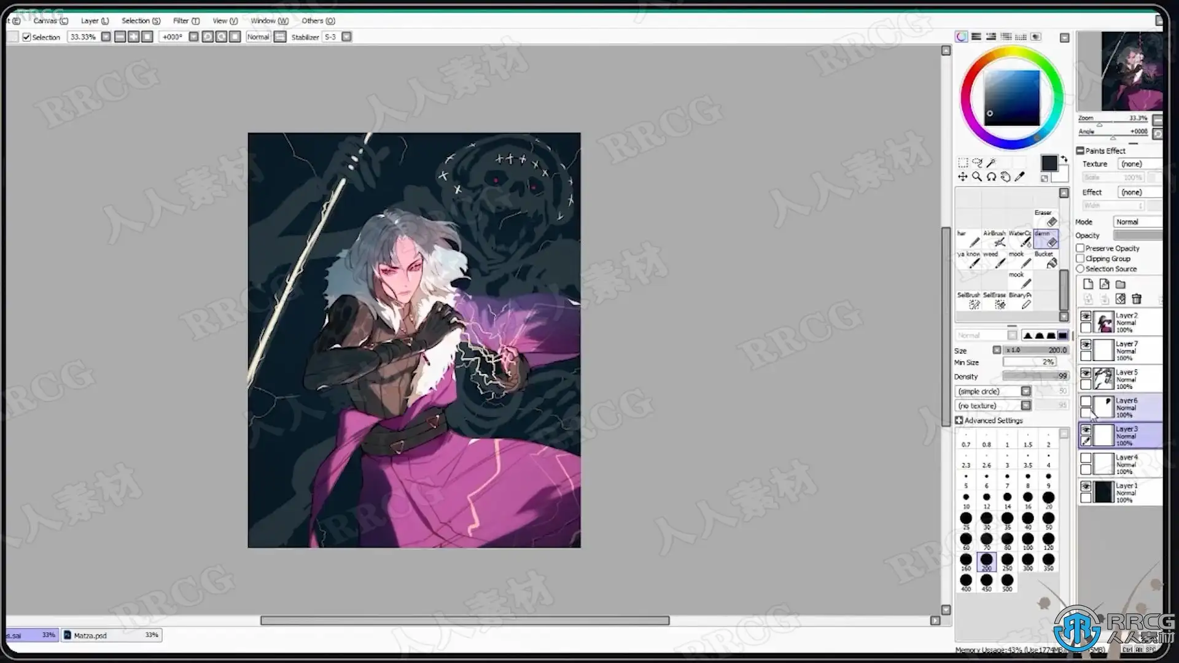
Task: Open the Filter menu
Action: [x=186, y=20]
